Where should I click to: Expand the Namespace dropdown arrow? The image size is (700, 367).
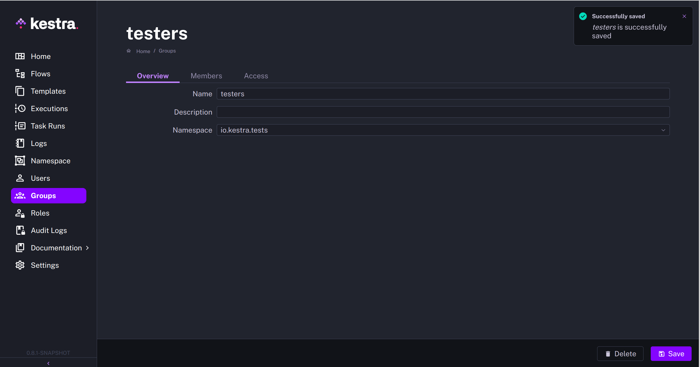point(663,130)
